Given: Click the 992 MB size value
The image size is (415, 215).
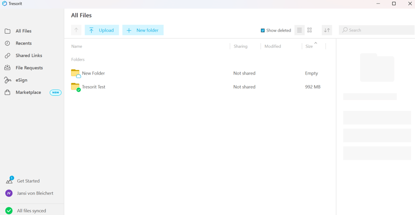Looking at the screenshot, I should click(313, 87).
